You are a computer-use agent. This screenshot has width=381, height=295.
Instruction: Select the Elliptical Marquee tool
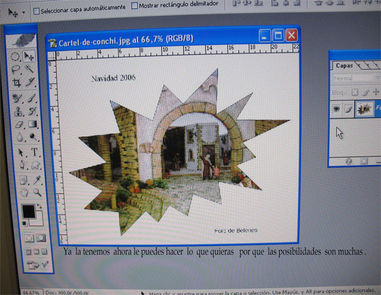tap(15, 57)
